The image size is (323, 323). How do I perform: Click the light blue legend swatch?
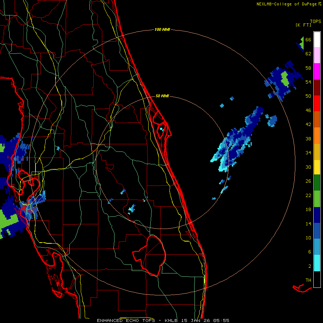point(317,247)
